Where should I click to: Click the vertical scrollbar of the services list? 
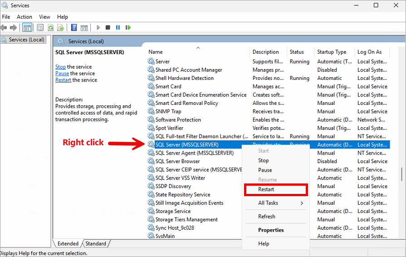pos(401,174)
